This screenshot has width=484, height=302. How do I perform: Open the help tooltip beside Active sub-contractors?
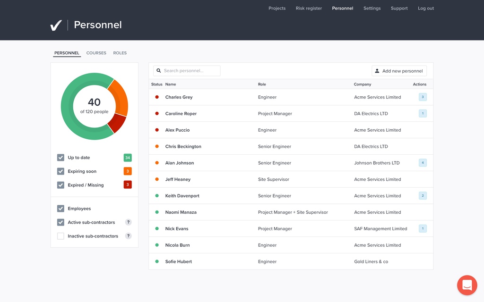coord(128,222)
